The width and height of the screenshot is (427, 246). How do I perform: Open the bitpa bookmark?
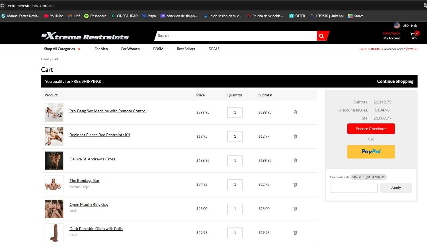coord(149,16)
